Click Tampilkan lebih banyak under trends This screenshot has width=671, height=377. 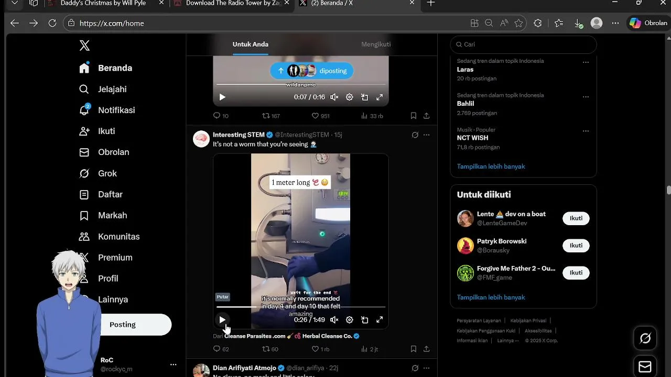491,167
